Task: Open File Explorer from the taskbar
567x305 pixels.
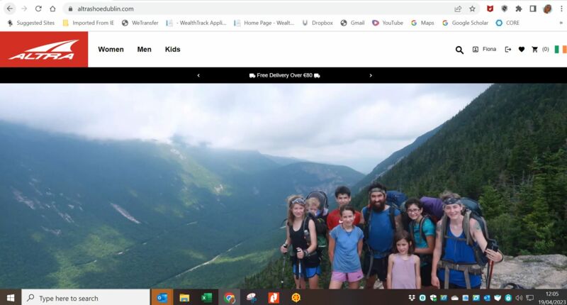Action: pos(184,298)
